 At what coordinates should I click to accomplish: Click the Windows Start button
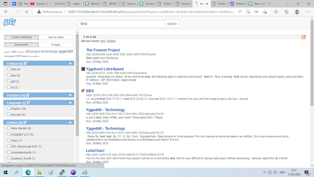pyautogui.click(x=5, y=172)
